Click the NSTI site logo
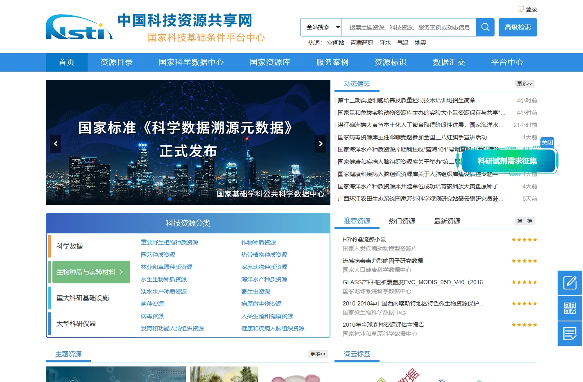 79,27
